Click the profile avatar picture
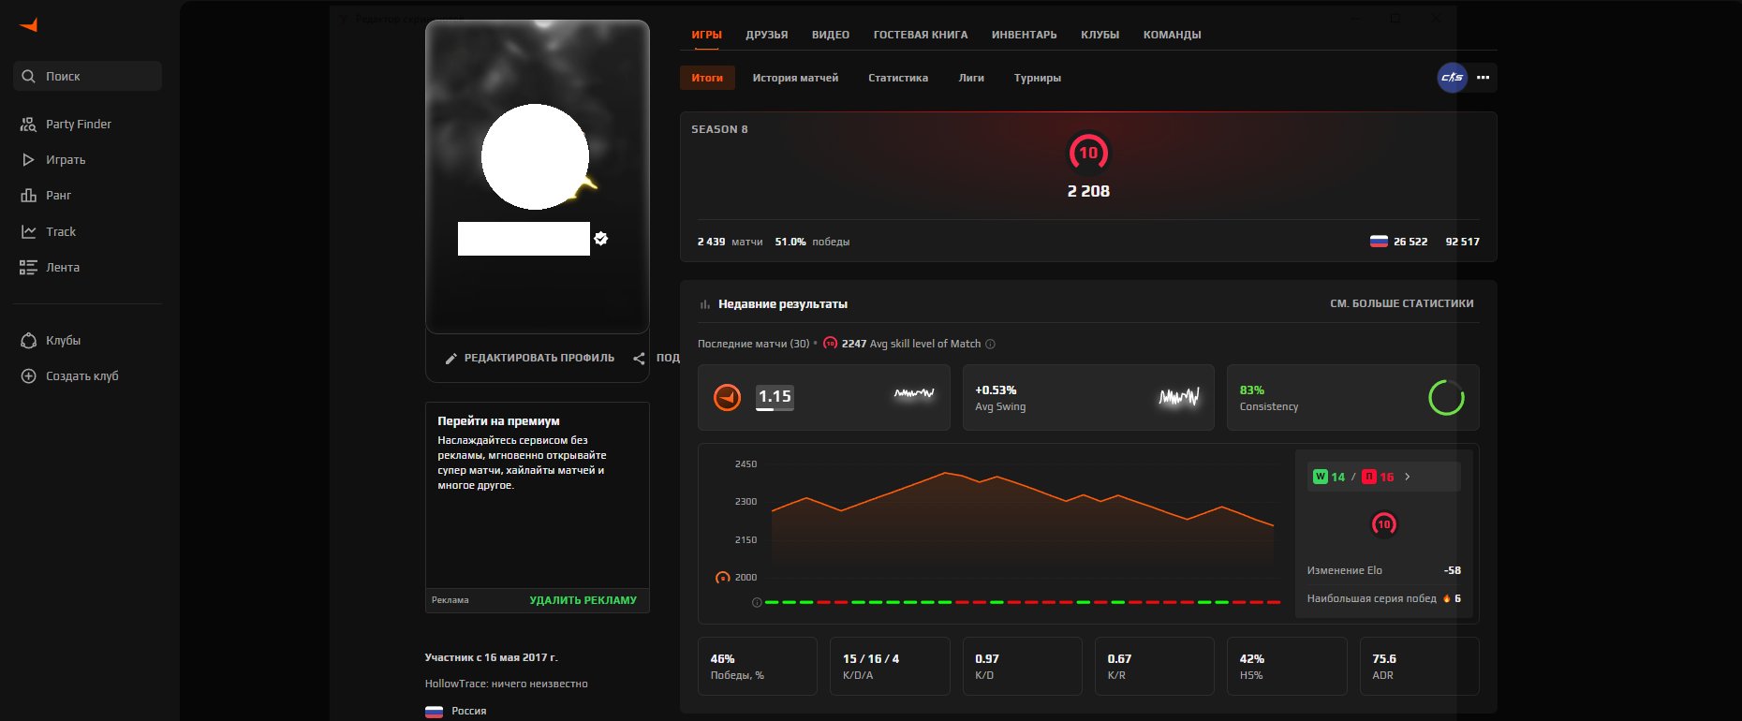The width and height of the screenshot is (1742, 721). (535, 156)
